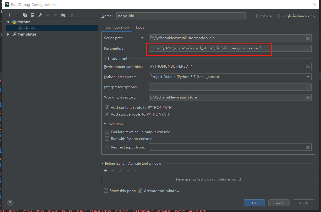
Task: Move configuration up in the list
Action: point(48,15)
